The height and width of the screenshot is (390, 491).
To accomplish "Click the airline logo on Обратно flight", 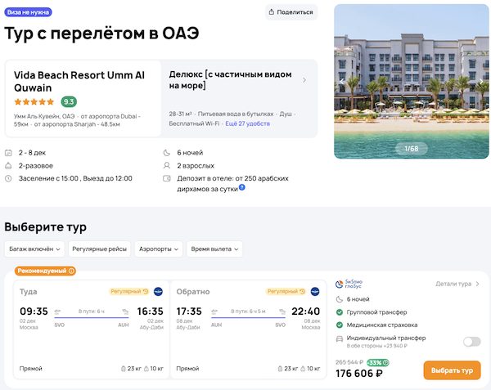I will (x=314, y=291).
